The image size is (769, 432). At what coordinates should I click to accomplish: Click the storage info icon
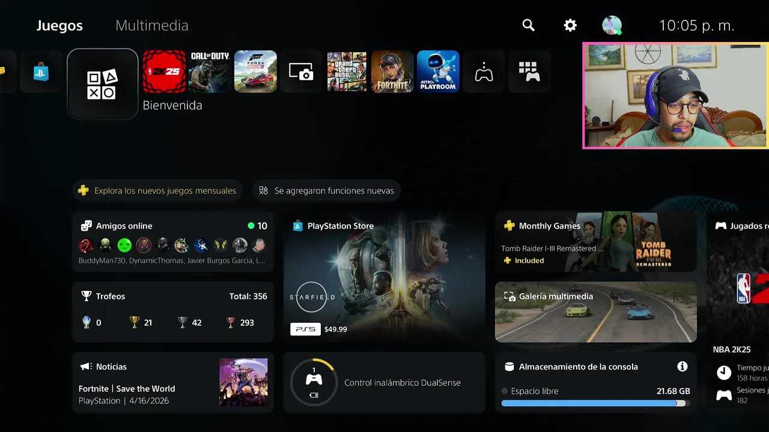682,367
